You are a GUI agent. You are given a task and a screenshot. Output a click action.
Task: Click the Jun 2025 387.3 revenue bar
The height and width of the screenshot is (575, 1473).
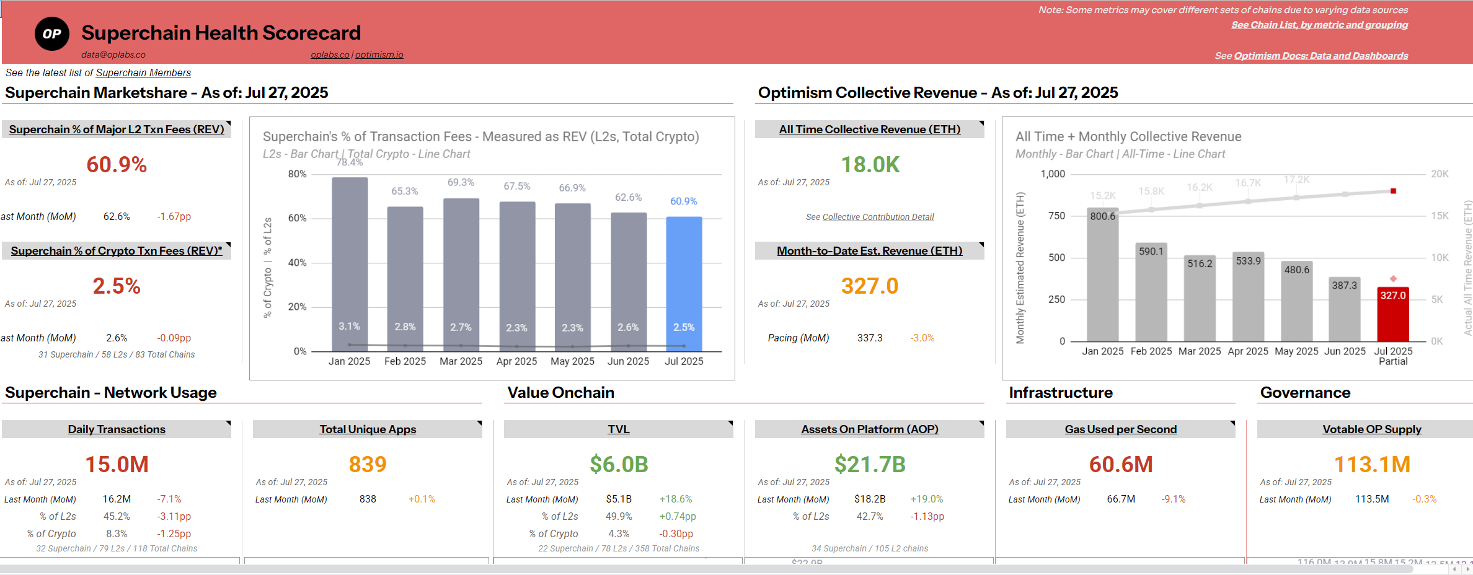(x=1345, y=309)
